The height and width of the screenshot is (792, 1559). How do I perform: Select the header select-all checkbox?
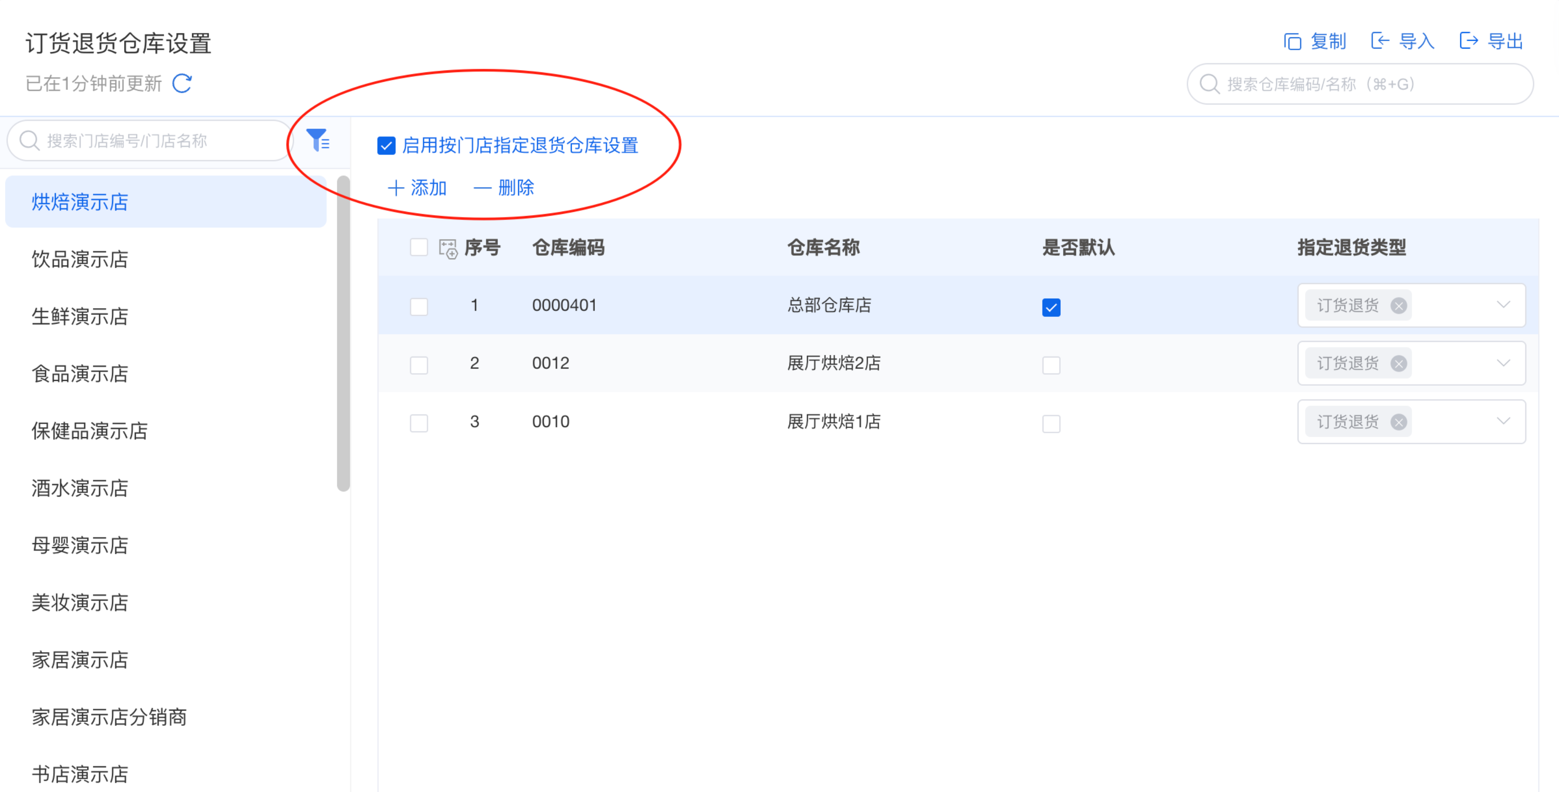419,248
